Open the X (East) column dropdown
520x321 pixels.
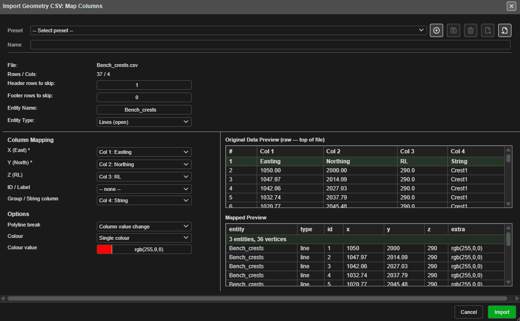click(x=144, y=152)
